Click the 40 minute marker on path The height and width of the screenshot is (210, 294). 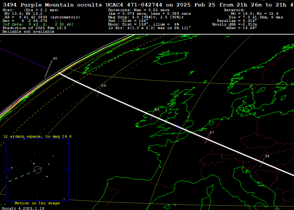click(x=55, y=59)
